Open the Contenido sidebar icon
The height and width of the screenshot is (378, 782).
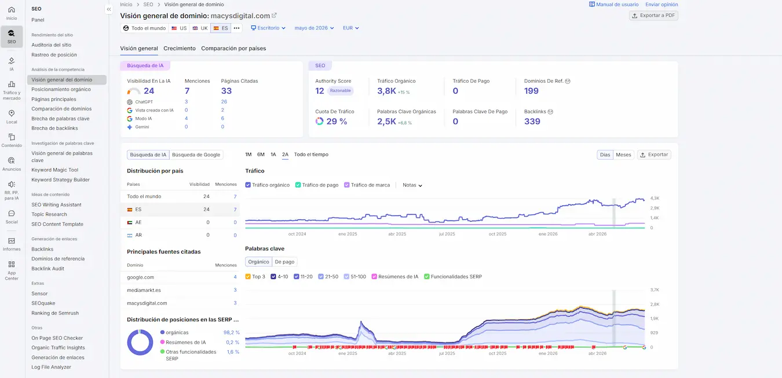tap(12, 141)
